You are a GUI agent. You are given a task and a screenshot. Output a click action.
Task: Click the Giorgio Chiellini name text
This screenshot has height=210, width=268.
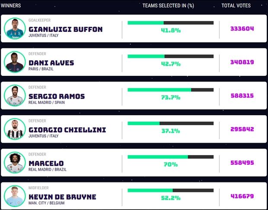[x=67, y=130]
